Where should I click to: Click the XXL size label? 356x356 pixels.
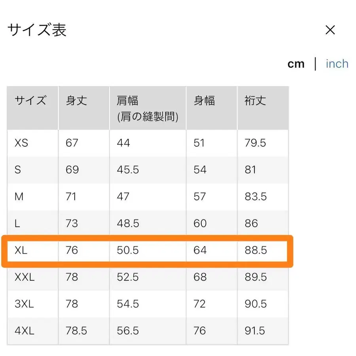[24, 277]
